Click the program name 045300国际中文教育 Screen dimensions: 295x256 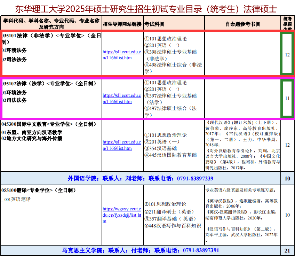click(49, 124)
